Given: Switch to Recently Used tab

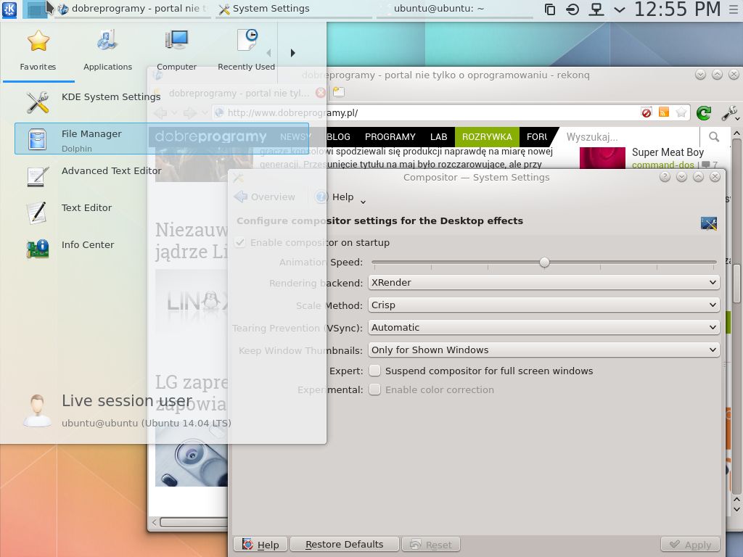Looking at the screenshot, I should 246,51.
